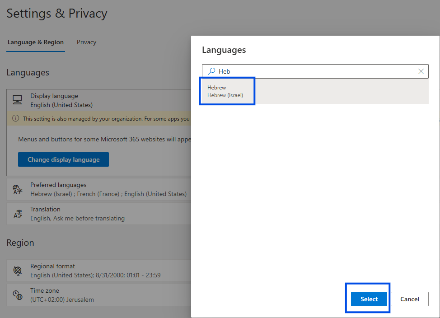Click the Settings & Privacy page title

click(57, 14)
